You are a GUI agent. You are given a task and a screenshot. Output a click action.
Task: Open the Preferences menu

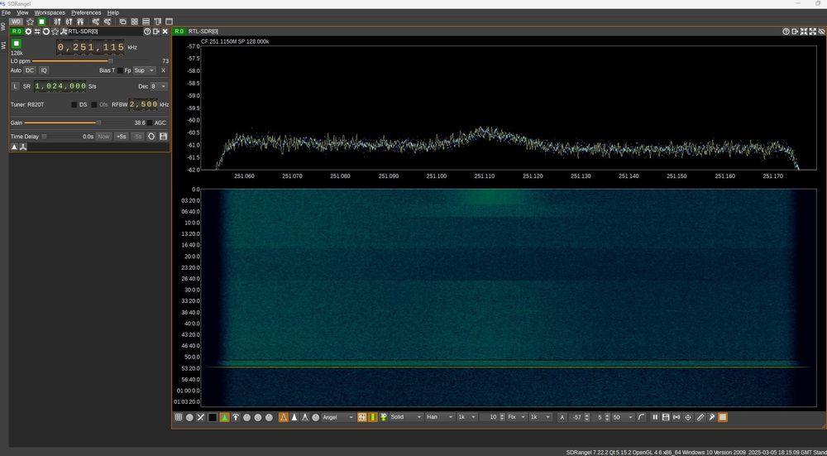pyautogui.click(x=86, y=12)
